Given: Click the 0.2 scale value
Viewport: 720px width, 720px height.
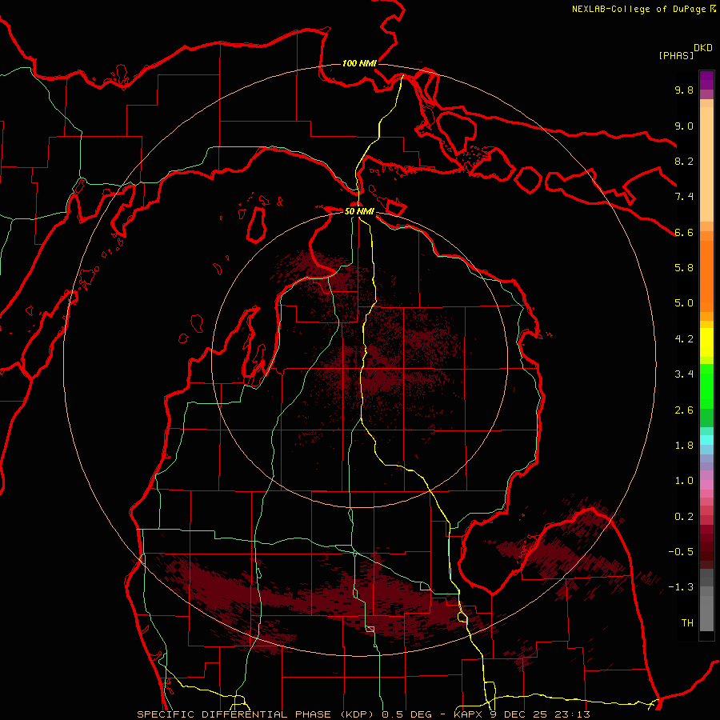Looking at the screenshot, I should pos(684,517).
